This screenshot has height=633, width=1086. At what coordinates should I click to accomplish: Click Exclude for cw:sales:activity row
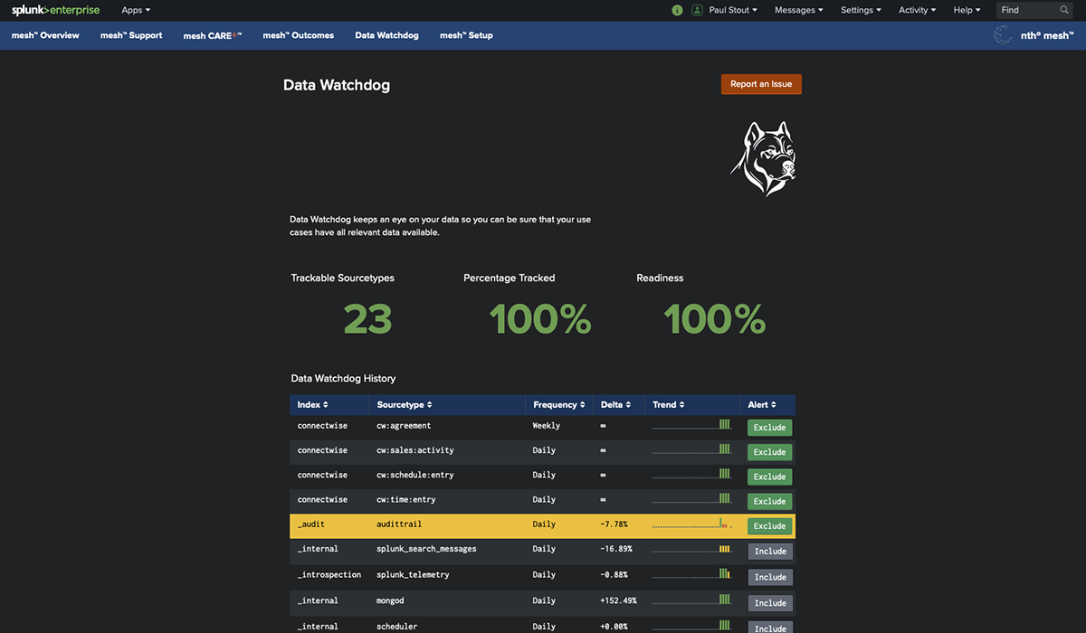[x=769, y=451]
